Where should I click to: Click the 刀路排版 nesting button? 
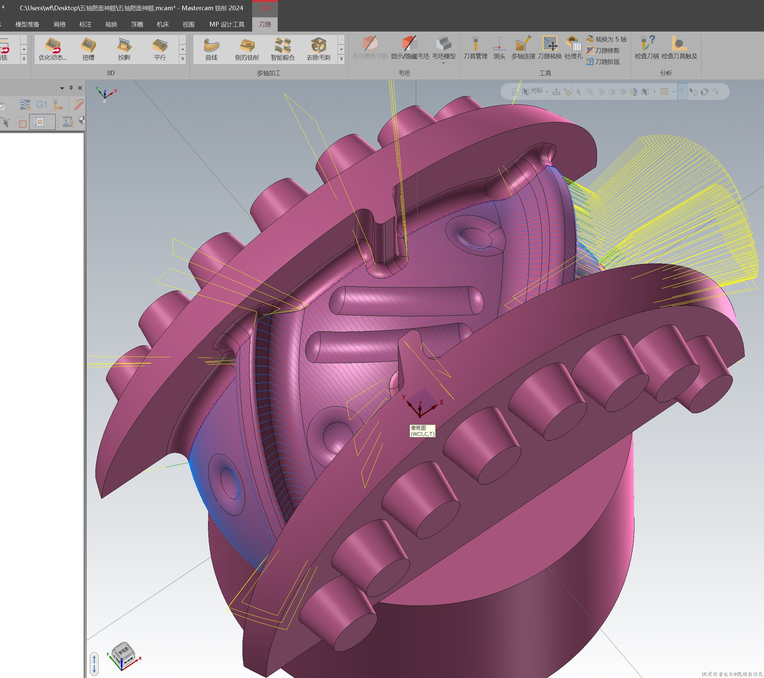coord(603,62)
